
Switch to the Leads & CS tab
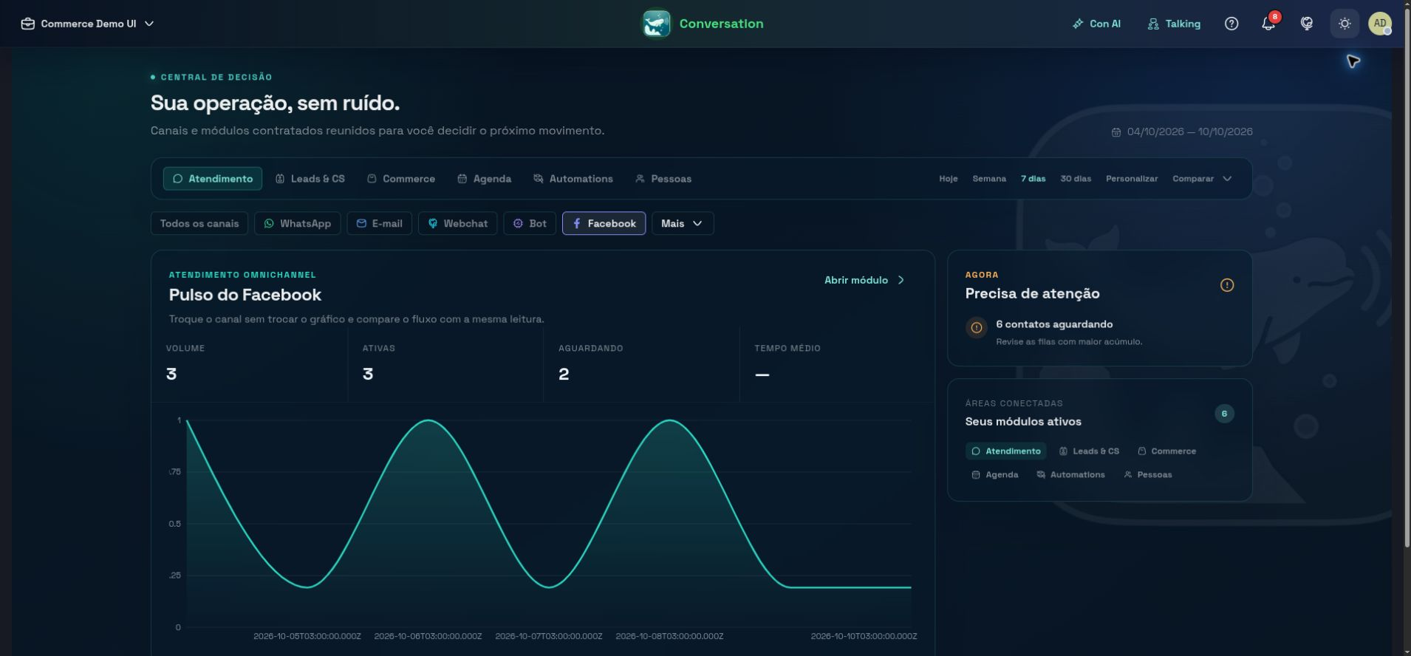point(310,179)
